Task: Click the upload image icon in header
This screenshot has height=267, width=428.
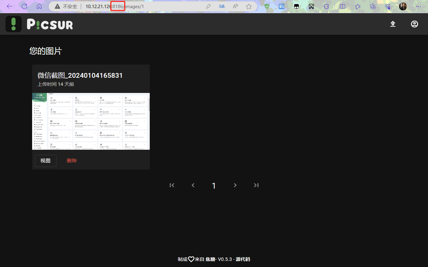Action: pos(393,24)
